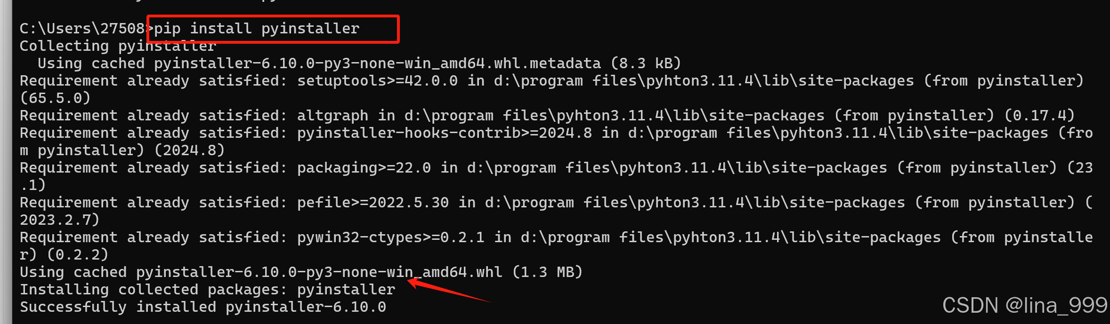Image resolution: width=1110 pixels, height=324 pixels.
Task: Select the altgraph requirement name
Action: point(332,116)
